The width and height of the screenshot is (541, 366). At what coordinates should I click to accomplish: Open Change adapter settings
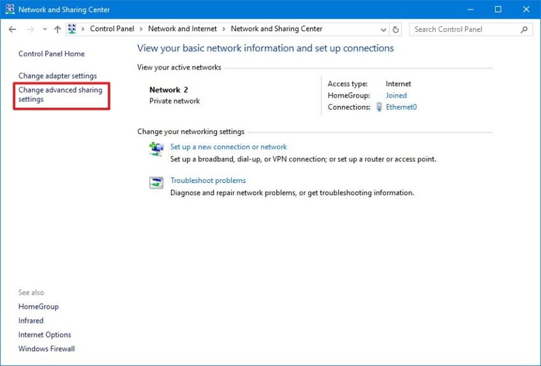pyautogui.click(x=57, y=76)
